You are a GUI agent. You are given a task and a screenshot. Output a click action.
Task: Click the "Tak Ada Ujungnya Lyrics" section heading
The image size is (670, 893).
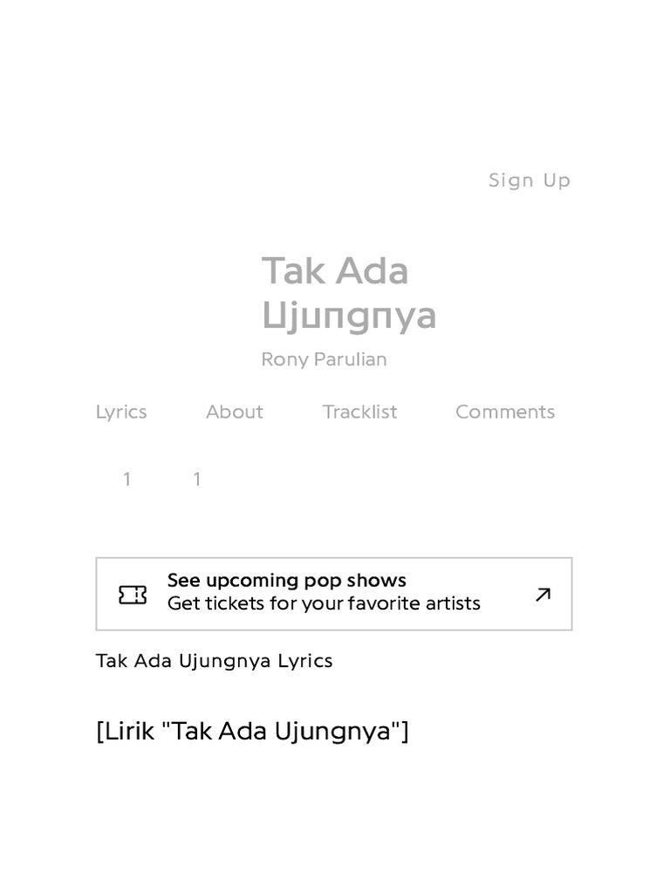tap(214, 661)
